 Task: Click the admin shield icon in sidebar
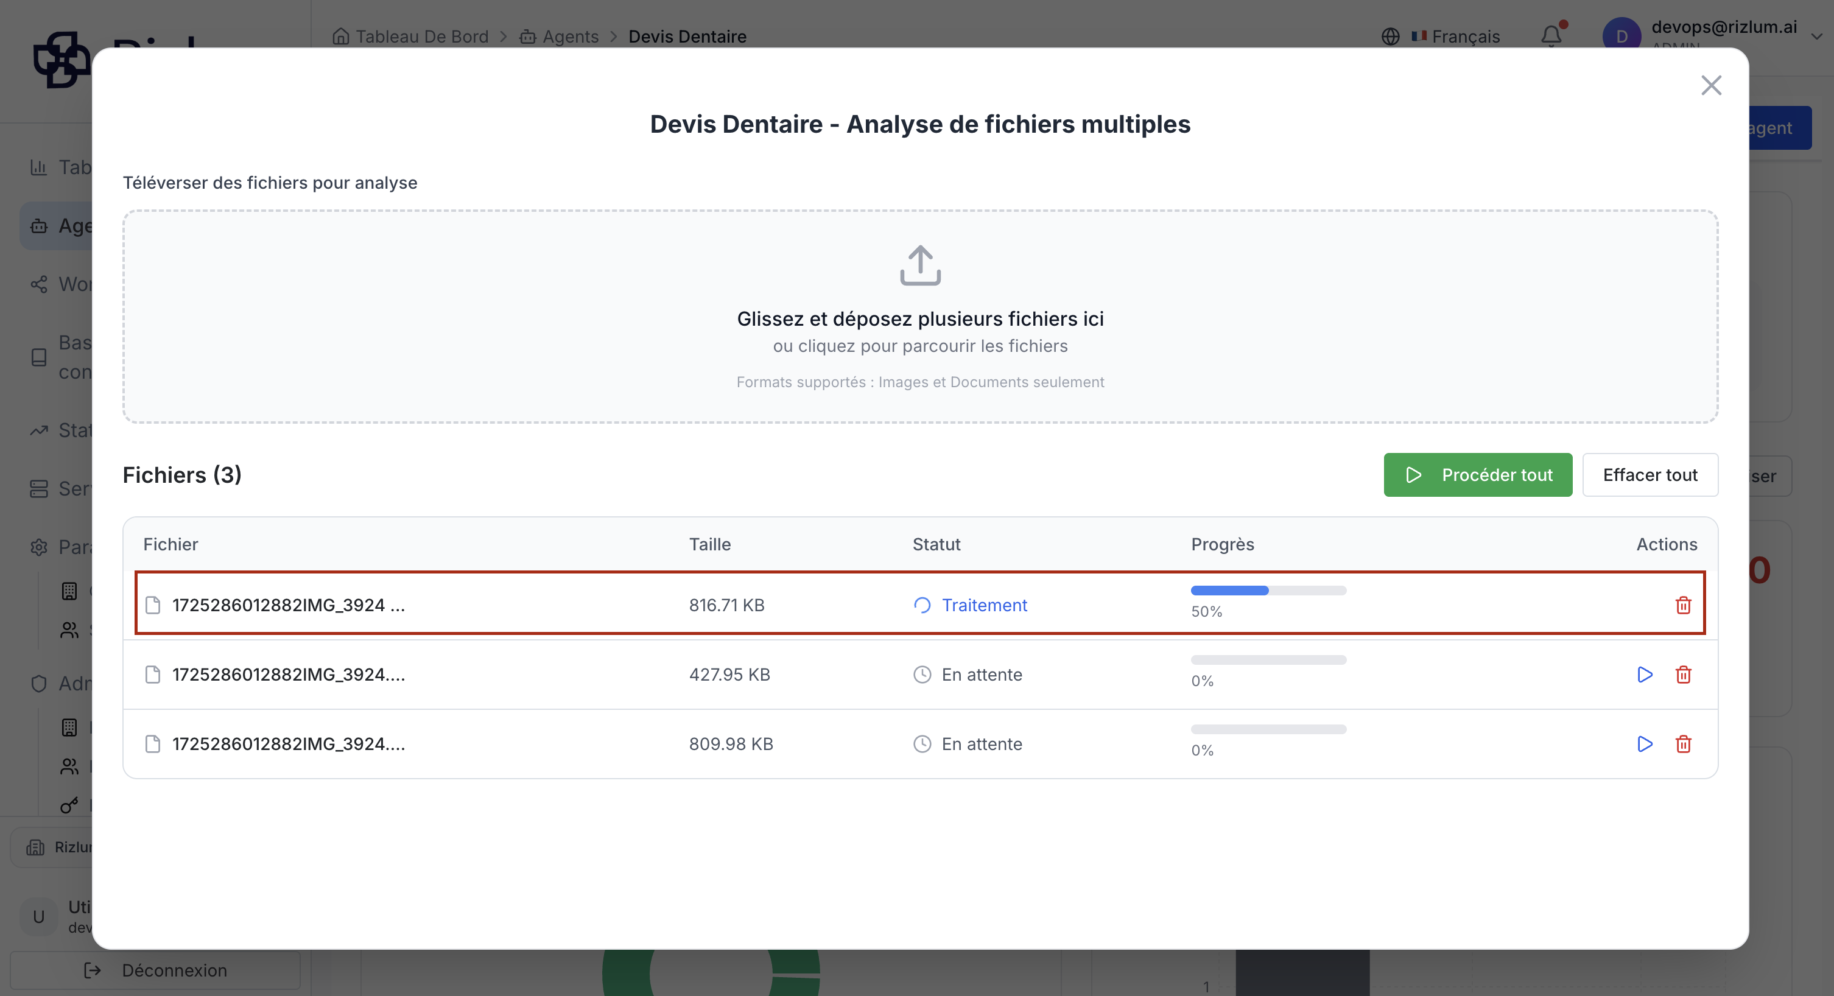(x=38, y=684)
